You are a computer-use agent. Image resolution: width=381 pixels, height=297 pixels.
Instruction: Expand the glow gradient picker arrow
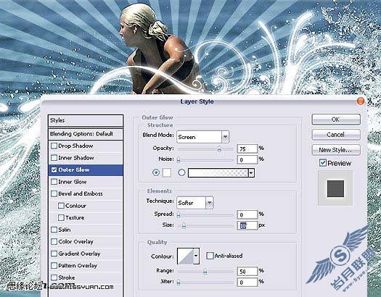(251, 173)
